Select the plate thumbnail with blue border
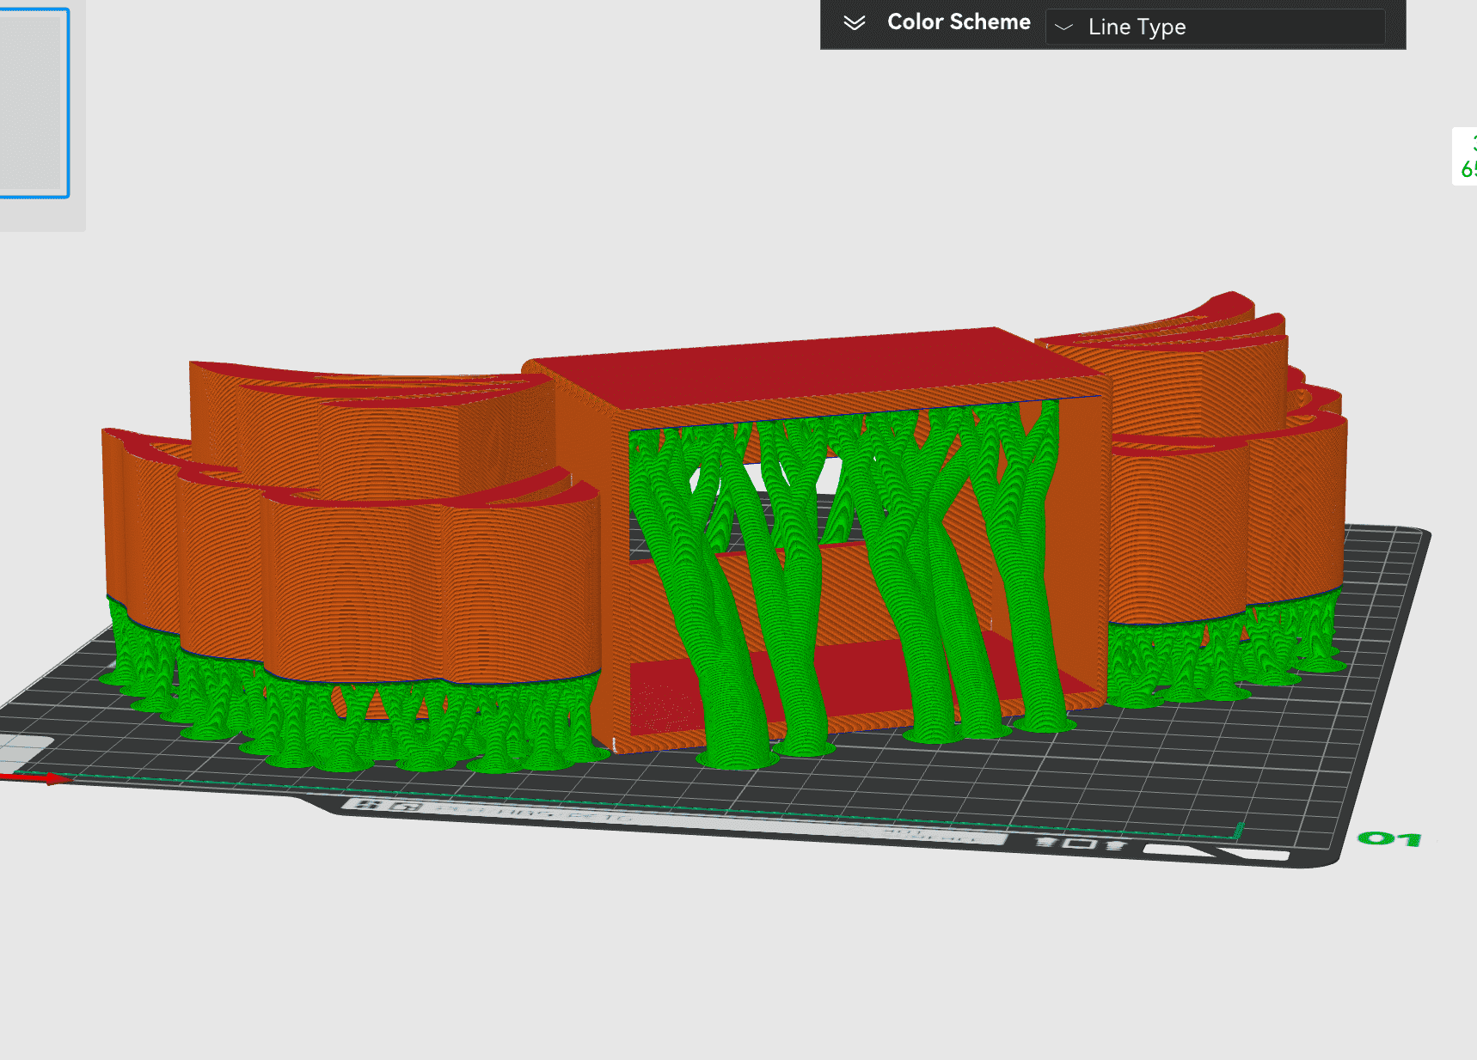Viewport: 1477px width, 1060px height. 34,103
